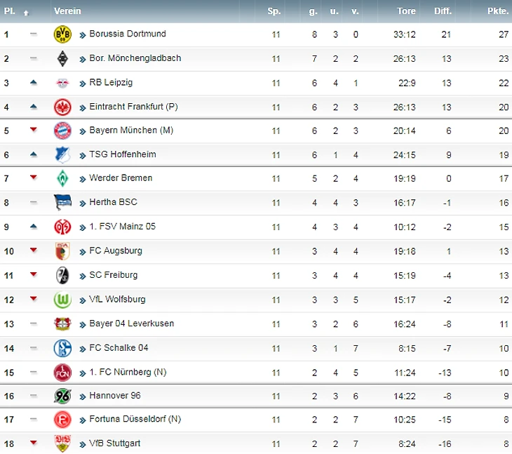This screenshot has height=454, width=512.
Task: Click the RB Leipzig logo icon
Action: 63,83
